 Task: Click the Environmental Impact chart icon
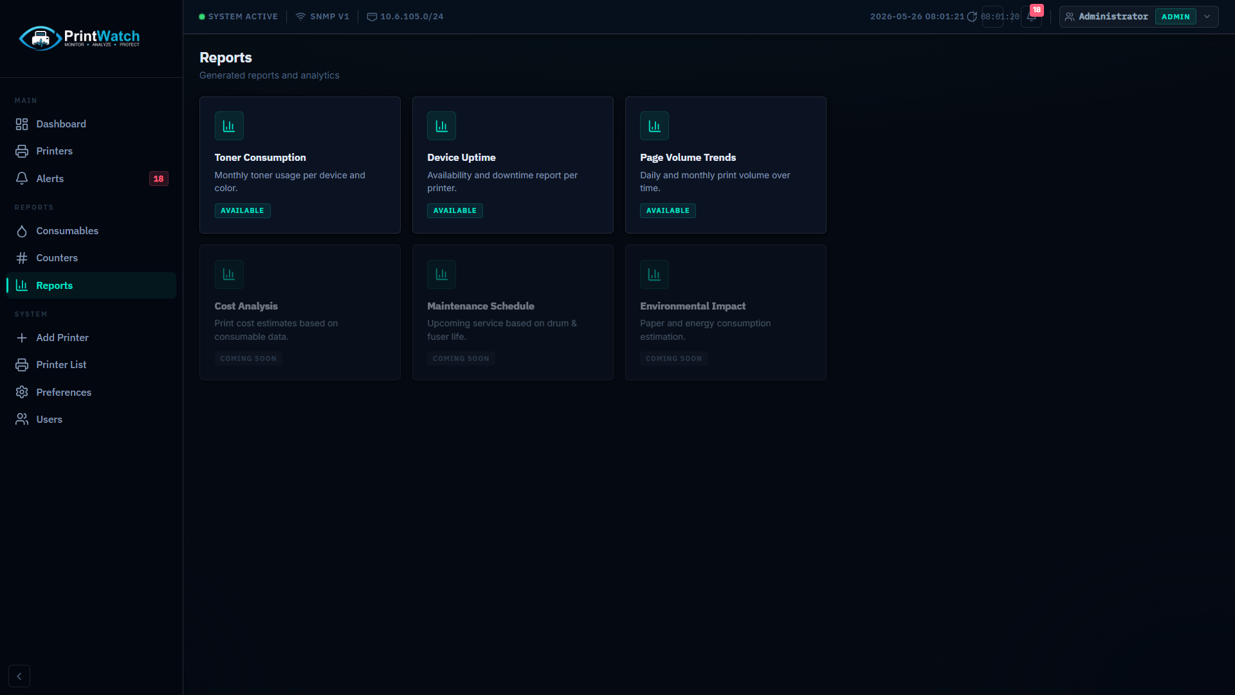point(654,275)
